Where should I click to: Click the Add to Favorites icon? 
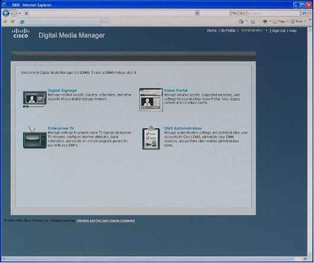(13, 21)
